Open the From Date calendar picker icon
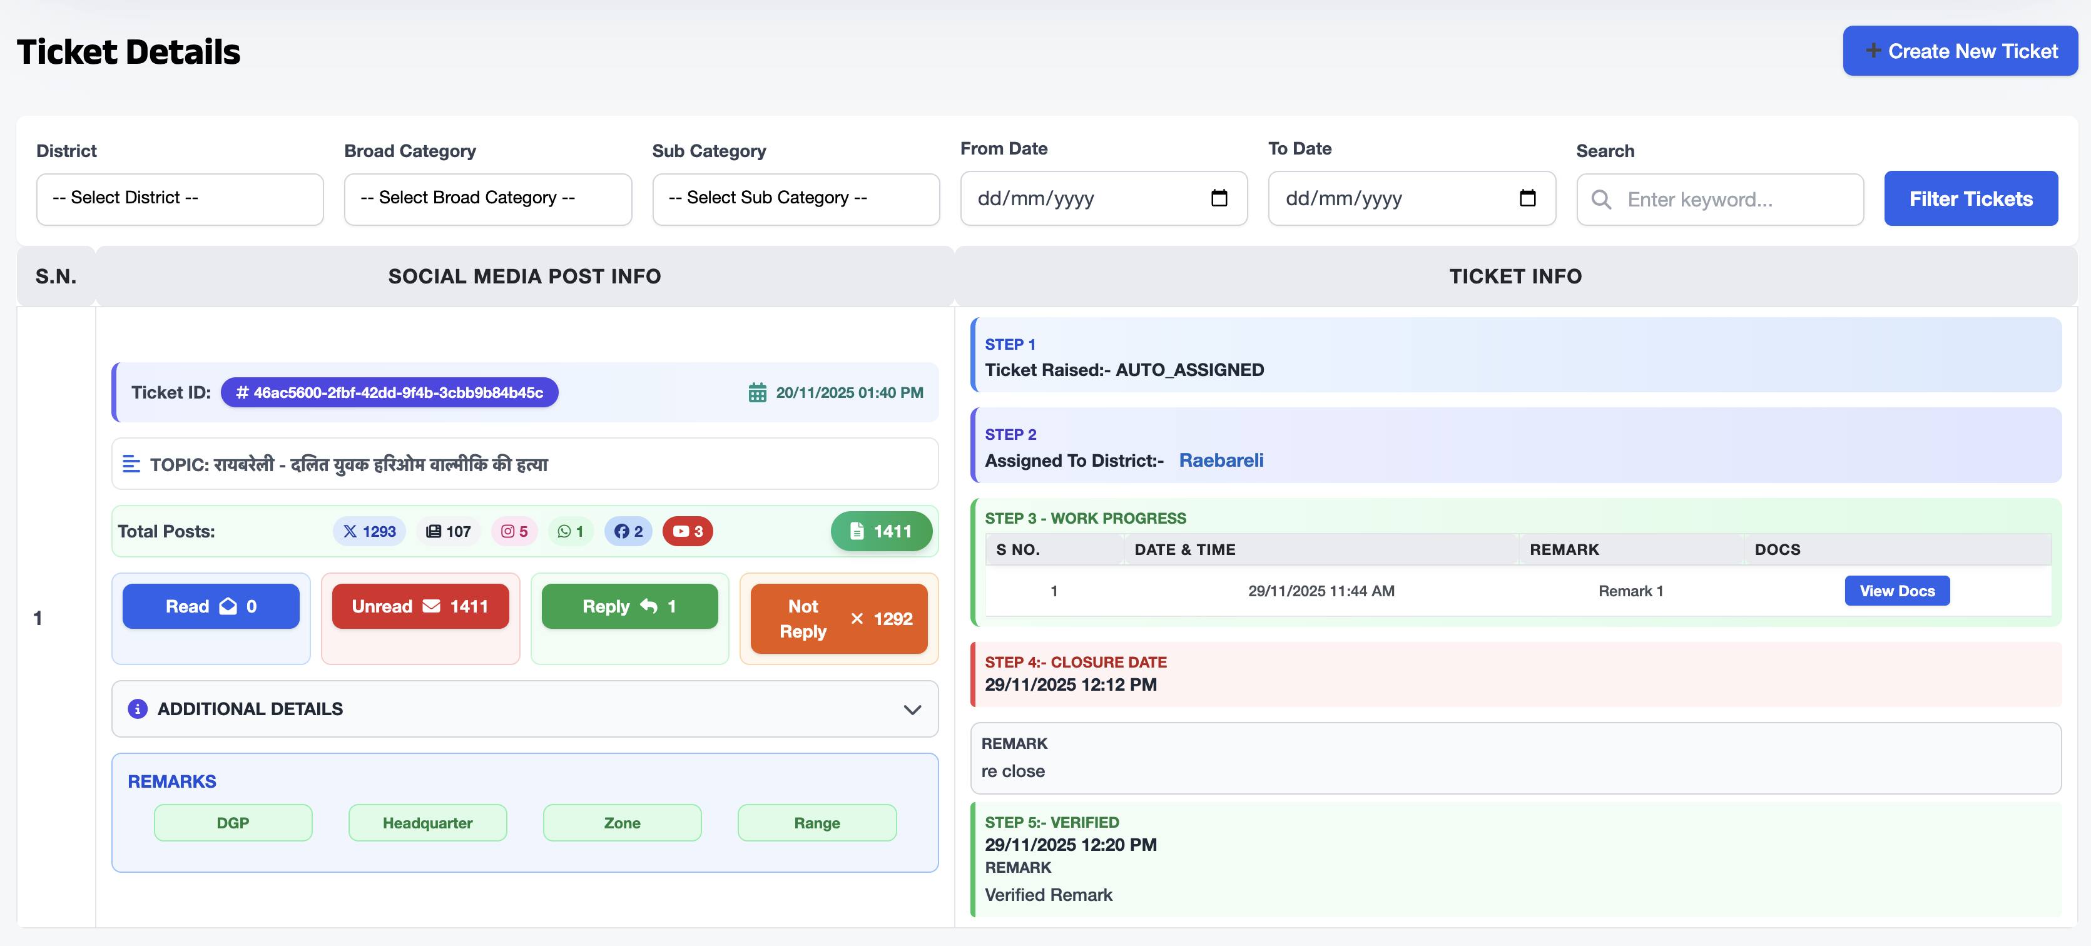 1218,198
